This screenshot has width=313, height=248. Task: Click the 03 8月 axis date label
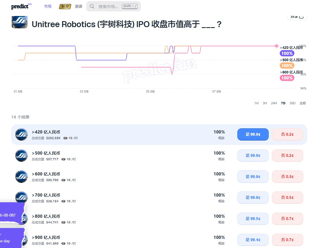coord(84,92)
